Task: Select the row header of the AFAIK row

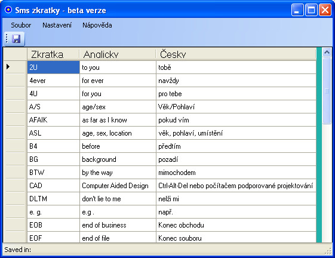Action: pos(15,119)
